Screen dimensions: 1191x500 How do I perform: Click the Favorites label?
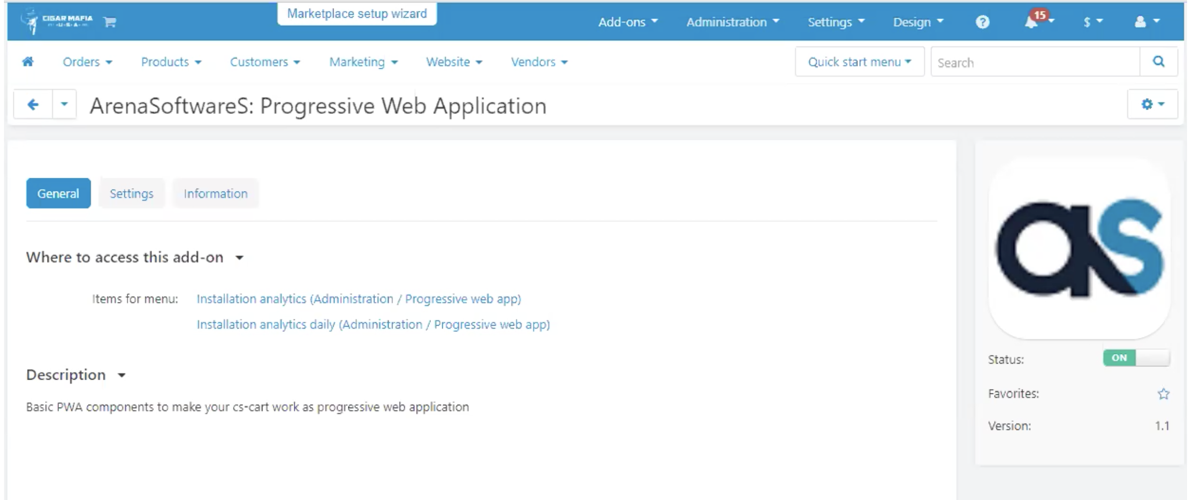pyautogui.click(x=1013, y=393)
